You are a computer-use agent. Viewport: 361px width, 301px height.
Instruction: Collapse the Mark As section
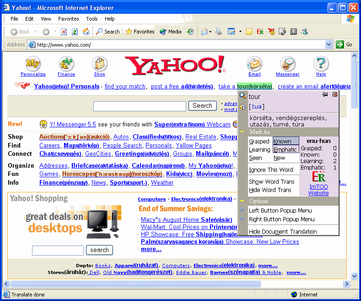pyautogui.click(x=242, y=132)
